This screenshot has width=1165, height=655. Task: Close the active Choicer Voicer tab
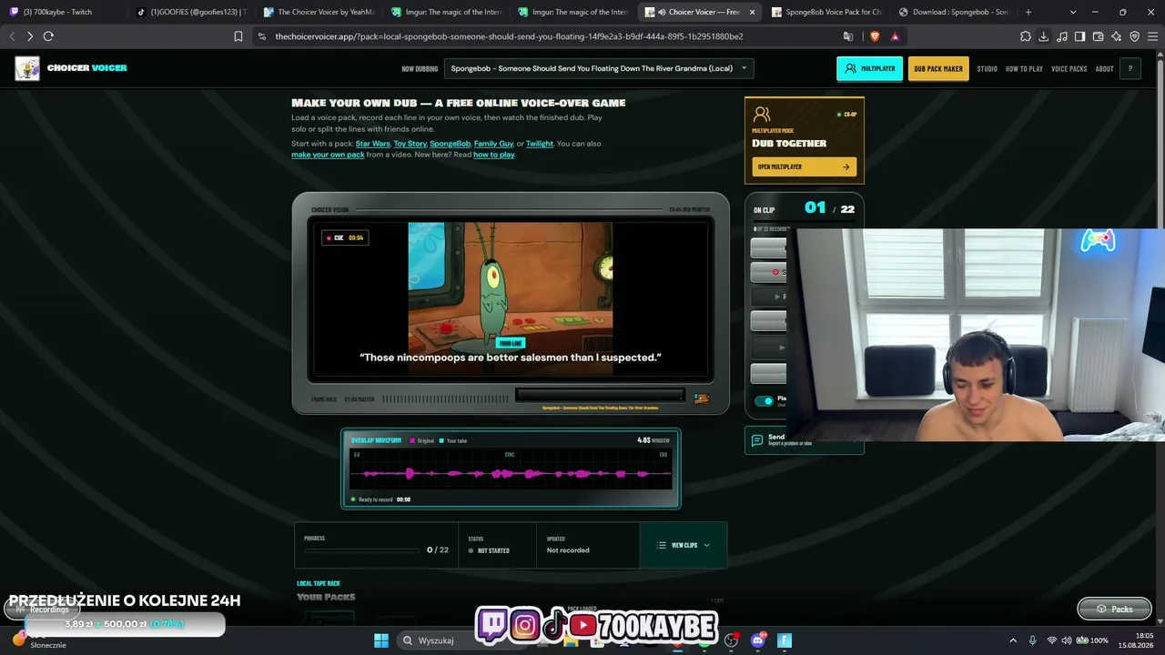click(x=753, y=12)
